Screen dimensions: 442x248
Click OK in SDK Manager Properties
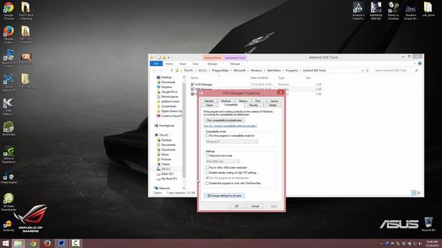pos(236,206)
